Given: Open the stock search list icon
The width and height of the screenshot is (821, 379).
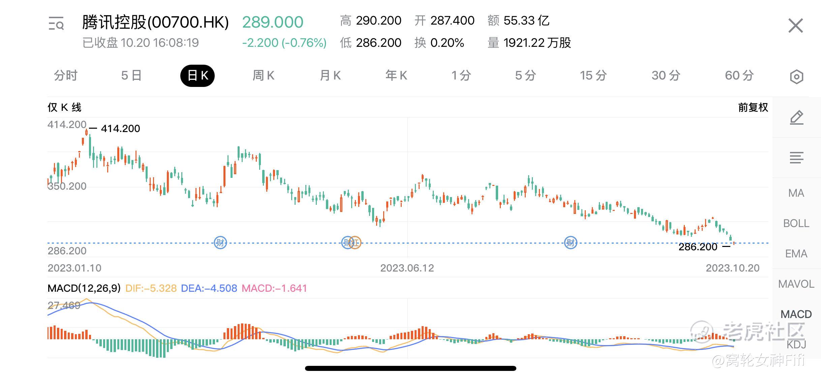Looking at the screenshot, I should tap(56, 24).
